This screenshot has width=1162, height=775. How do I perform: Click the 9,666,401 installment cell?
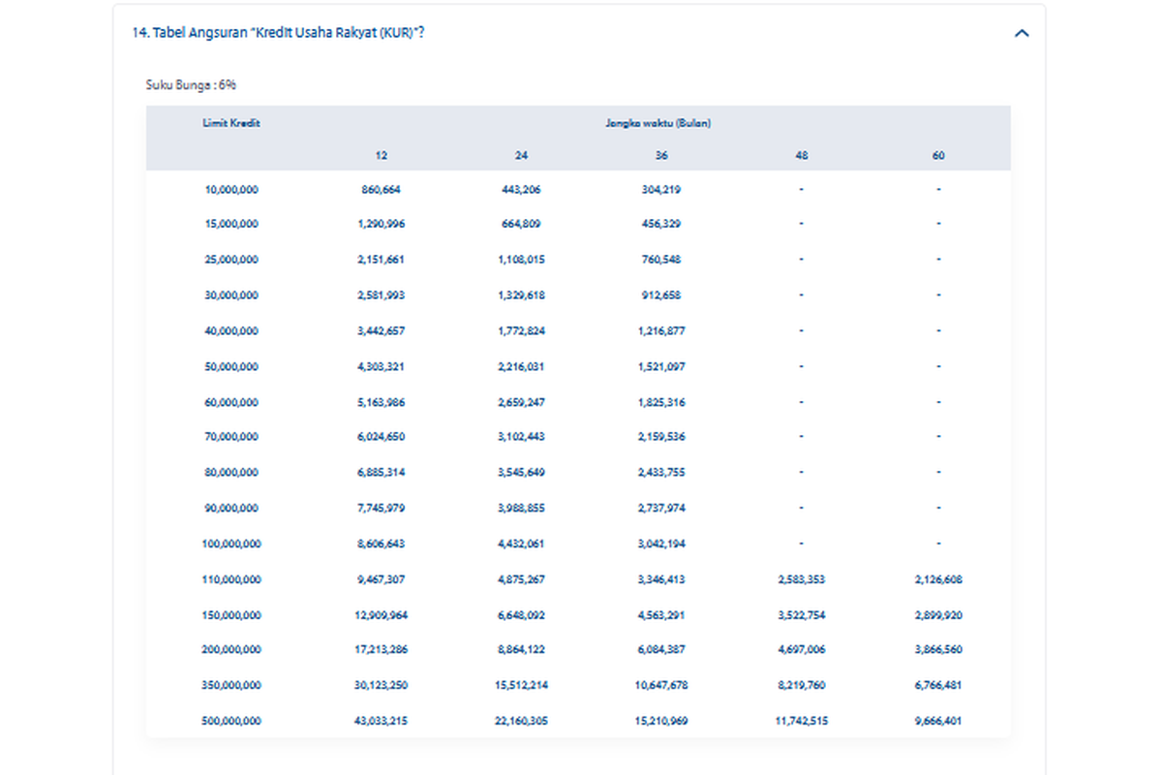coord(938,721)
